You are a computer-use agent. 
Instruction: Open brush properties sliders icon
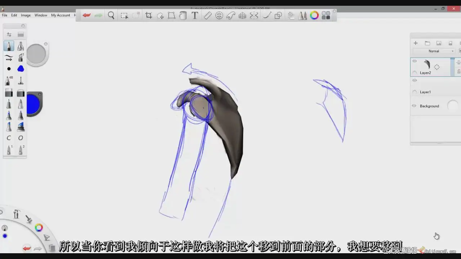click(x=9, y=35)
